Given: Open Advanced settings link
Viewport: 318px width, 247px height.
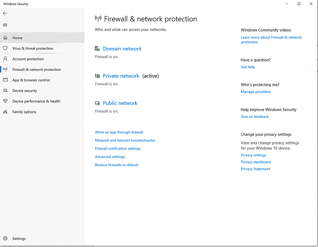Looking at the screenshot, I should [110, 157].
